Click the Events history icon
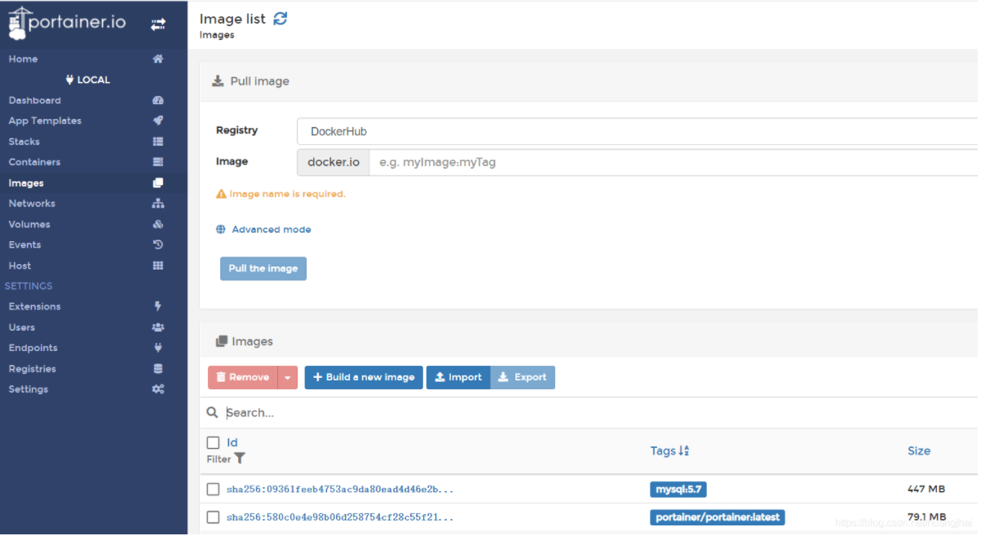This screenshot has width=985, height=536. (x=158, y=244)
